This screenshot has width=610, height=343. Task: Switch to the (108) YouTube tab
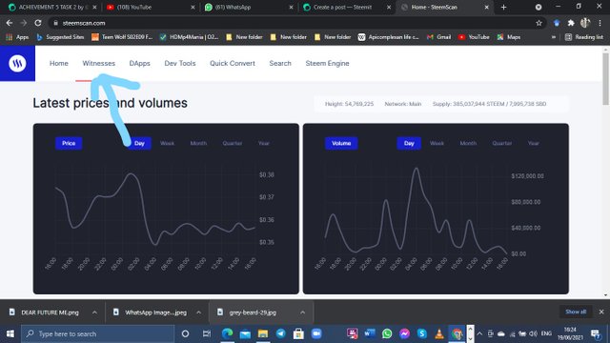(150, 7)
